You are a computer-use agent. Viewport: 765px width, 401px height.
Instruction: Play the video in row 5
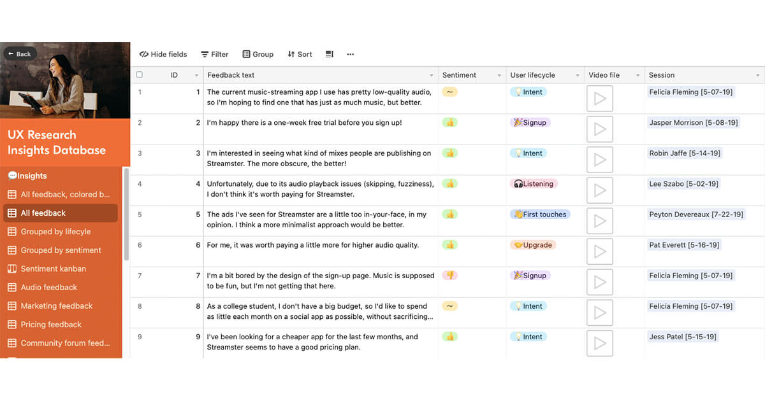click(599, 221)
